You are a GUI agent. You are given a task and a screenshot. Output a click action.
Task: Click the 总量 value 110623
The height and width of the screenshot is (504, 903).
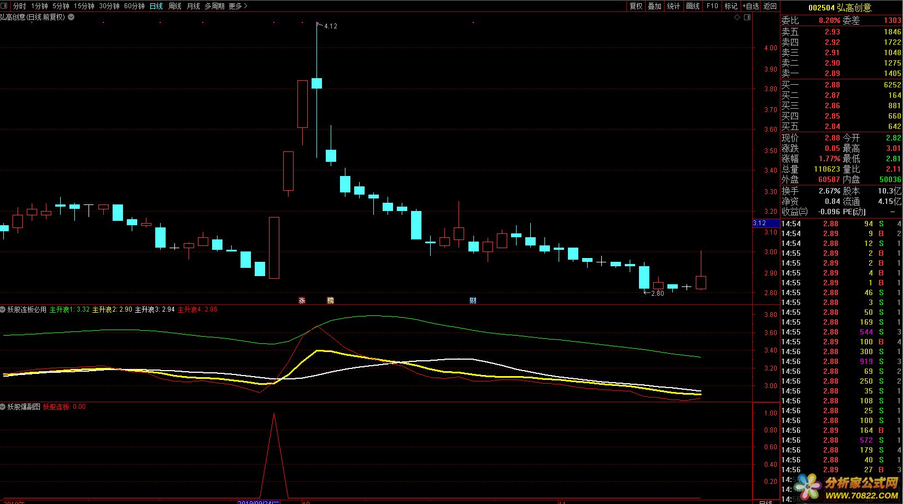pyautogui.click(x=826, y=169)
